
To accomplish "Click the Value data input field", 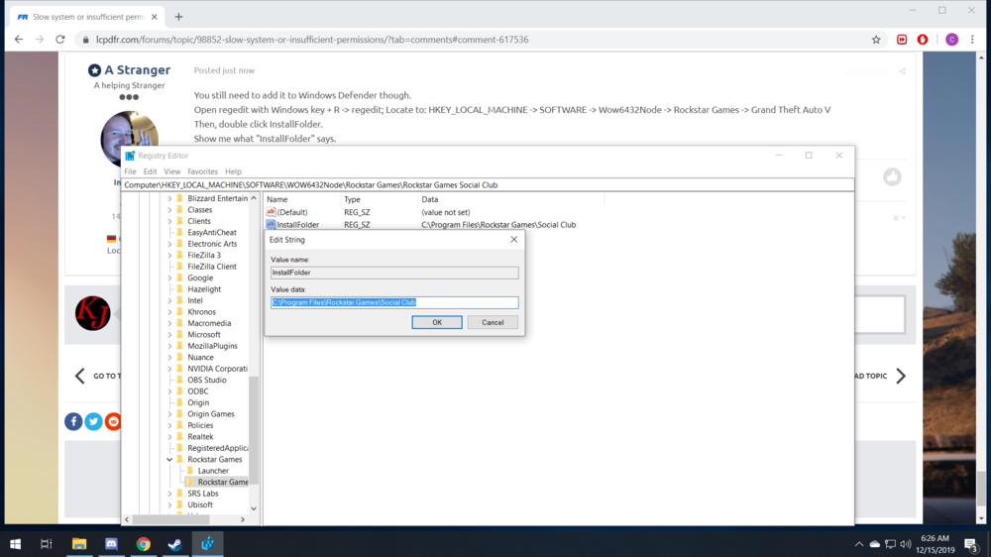I will coord(394,302).
